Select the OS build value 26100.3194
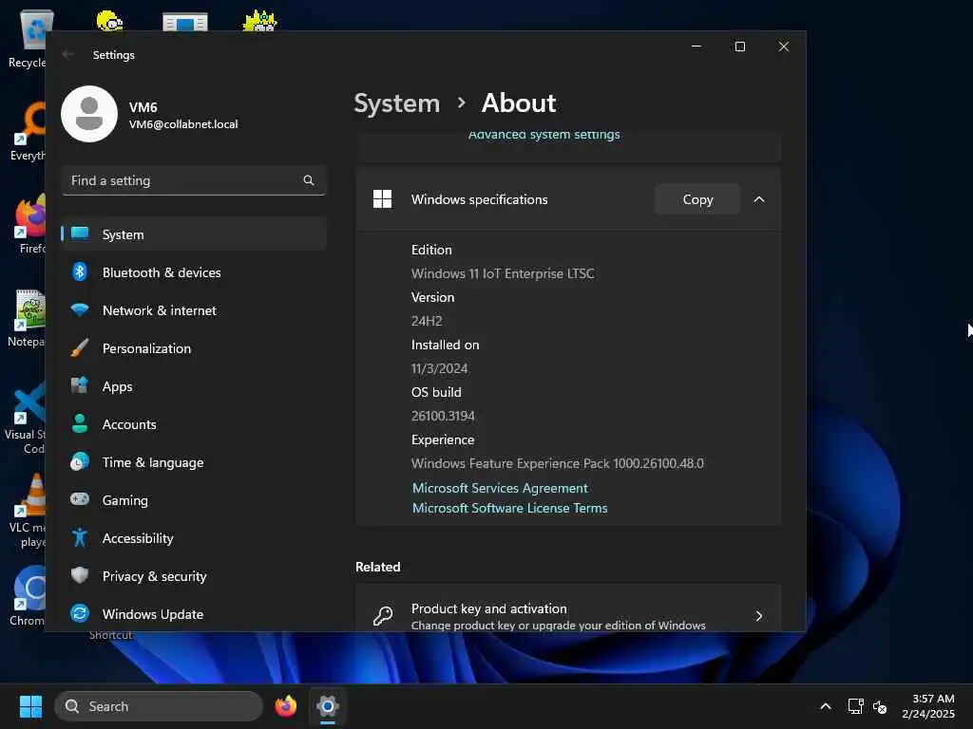The height and width of the screenshot is (729, 973). click(x=443, y=416)
